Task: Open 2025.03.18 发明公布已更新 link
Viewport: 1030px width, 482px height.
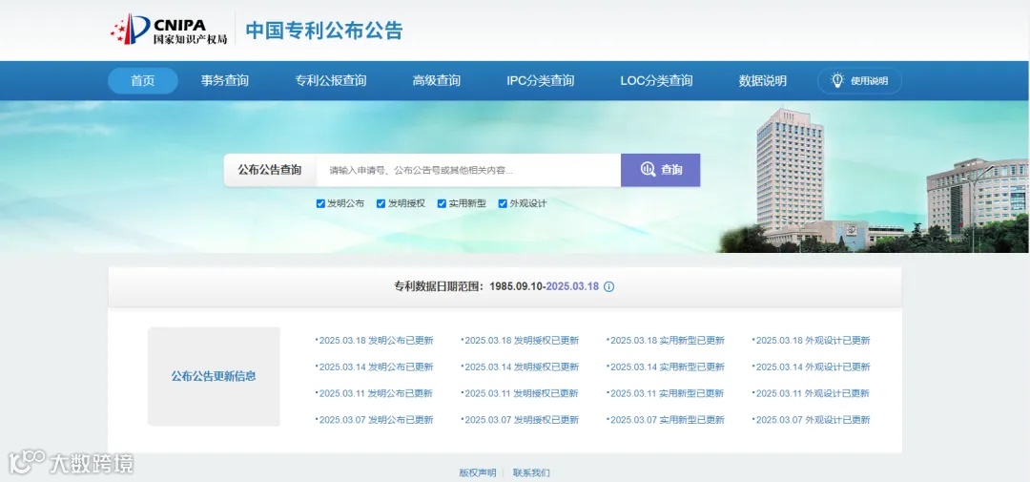Action: coord(376,341)
